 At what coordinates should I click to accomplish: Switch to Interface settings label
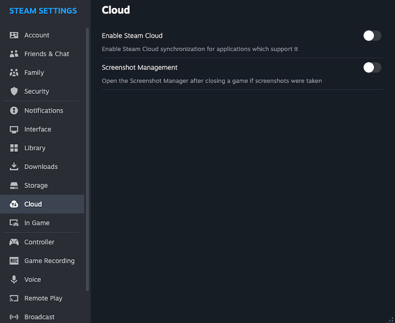pyautogui.click(x=38, y=129)
